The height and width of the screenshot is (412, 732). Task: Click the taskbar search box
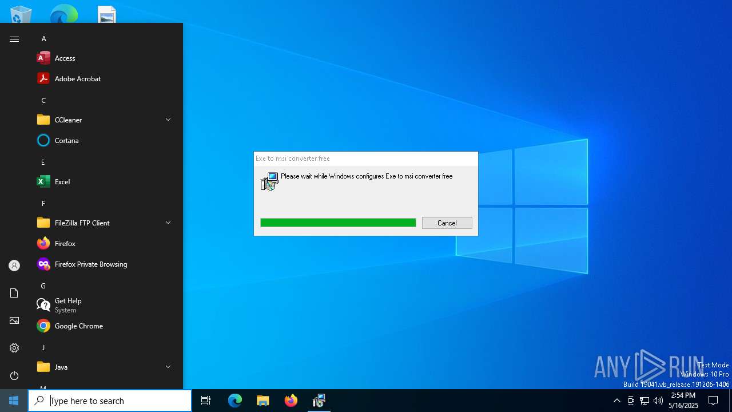coord(110,401)
